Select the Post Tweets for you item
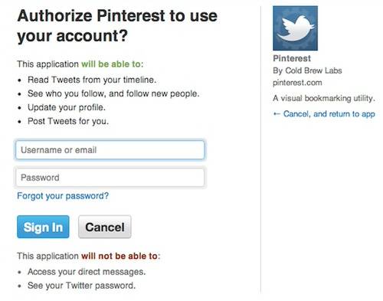The width and height of the screenshot is (383, 301). click(68, 121)
